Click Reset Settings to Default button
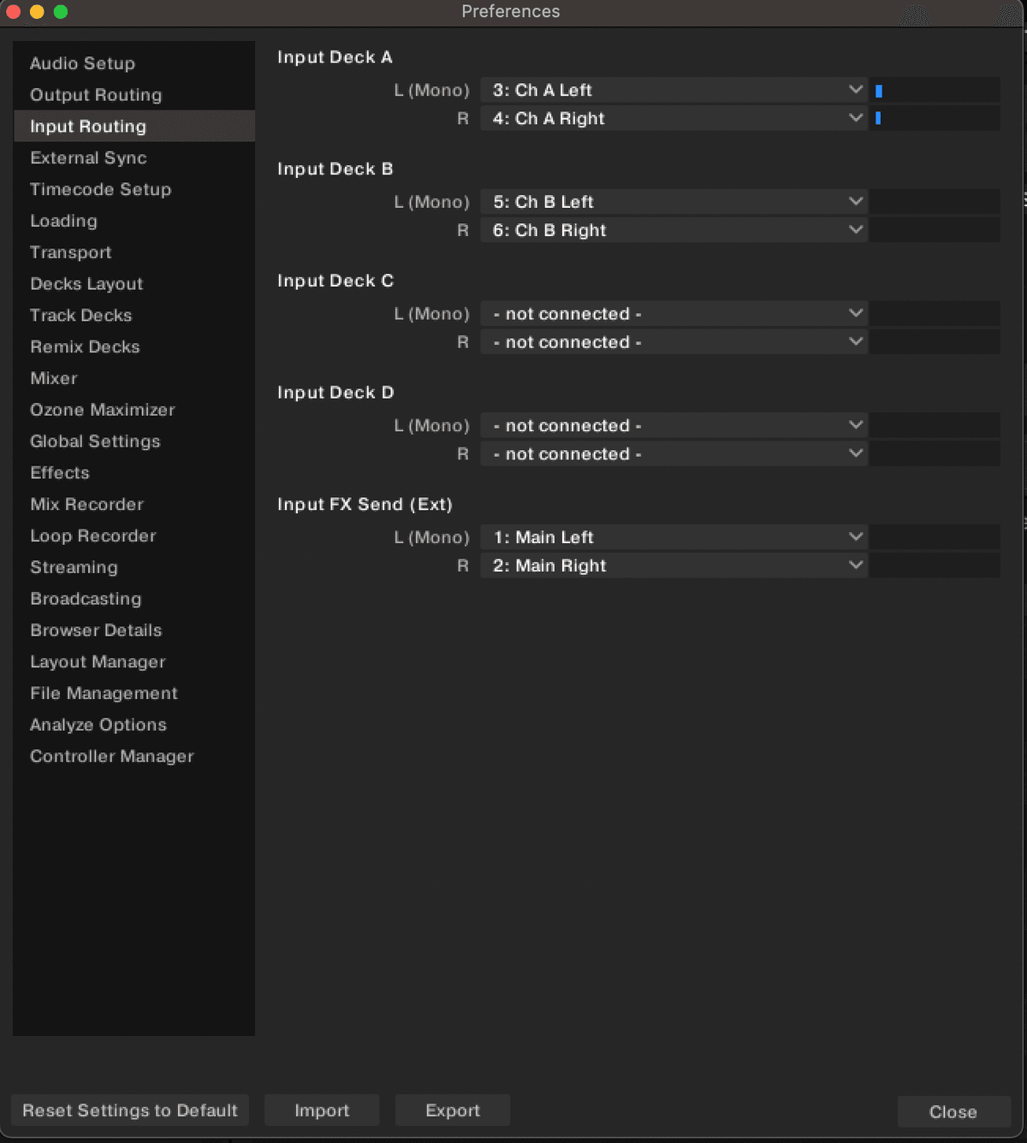 click(x=130, y=1110)
